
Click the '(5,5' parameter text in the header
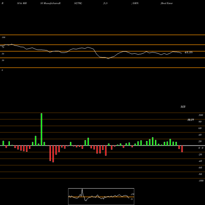click(105, 3)
